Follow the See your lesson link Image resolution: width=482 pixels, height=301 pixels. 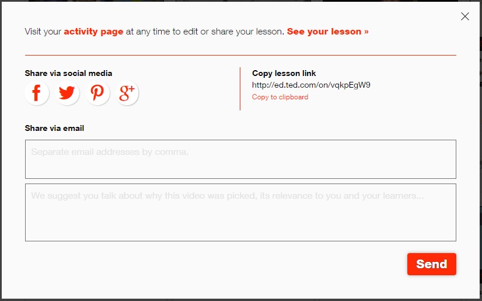(x=327, y=32)
